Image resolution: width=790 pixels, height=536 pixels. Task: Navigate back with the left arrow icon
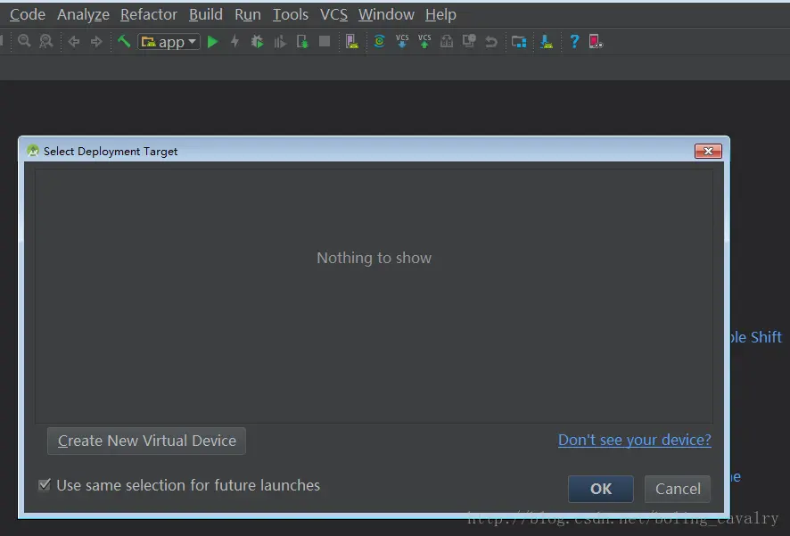tap(73, 41)
